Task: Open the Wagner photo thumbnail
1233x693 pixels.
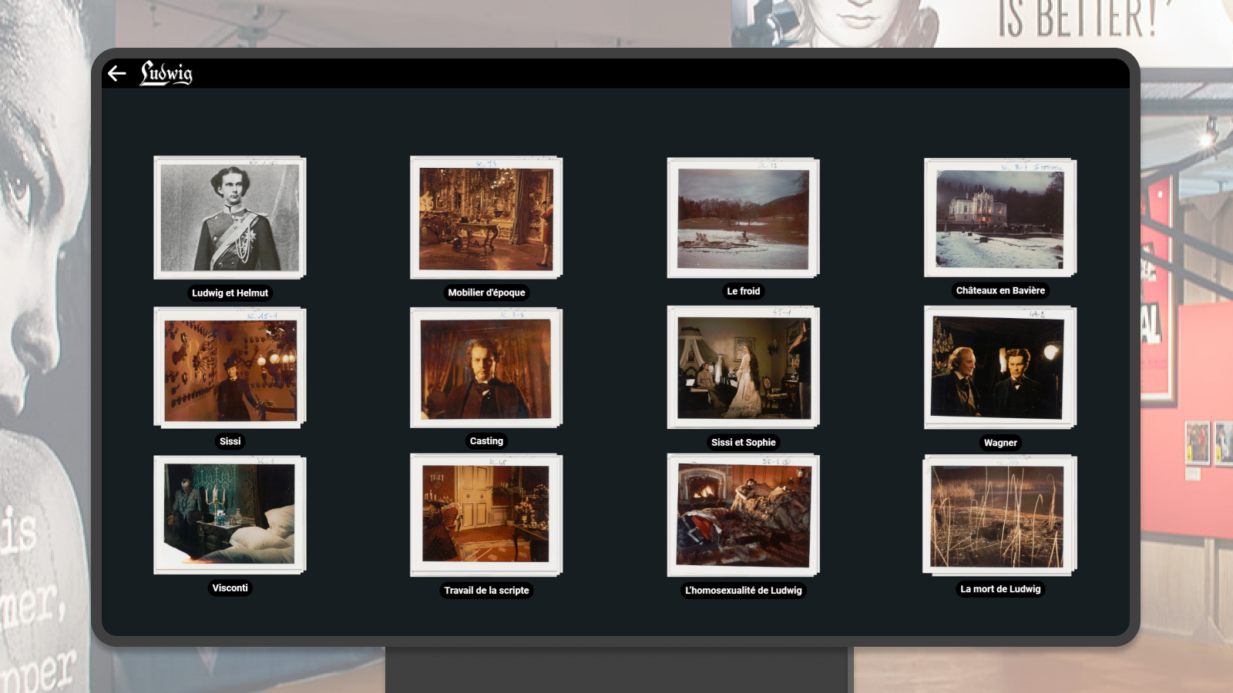Action: click(x=1000, y=367)
